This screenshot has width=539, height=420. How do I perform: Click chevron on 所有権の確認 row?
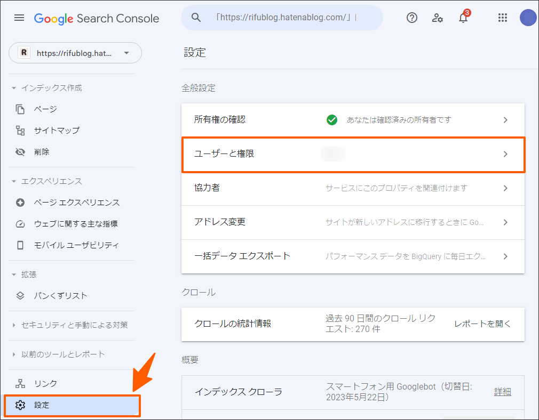pyautogui.click(x=505, y=120)
